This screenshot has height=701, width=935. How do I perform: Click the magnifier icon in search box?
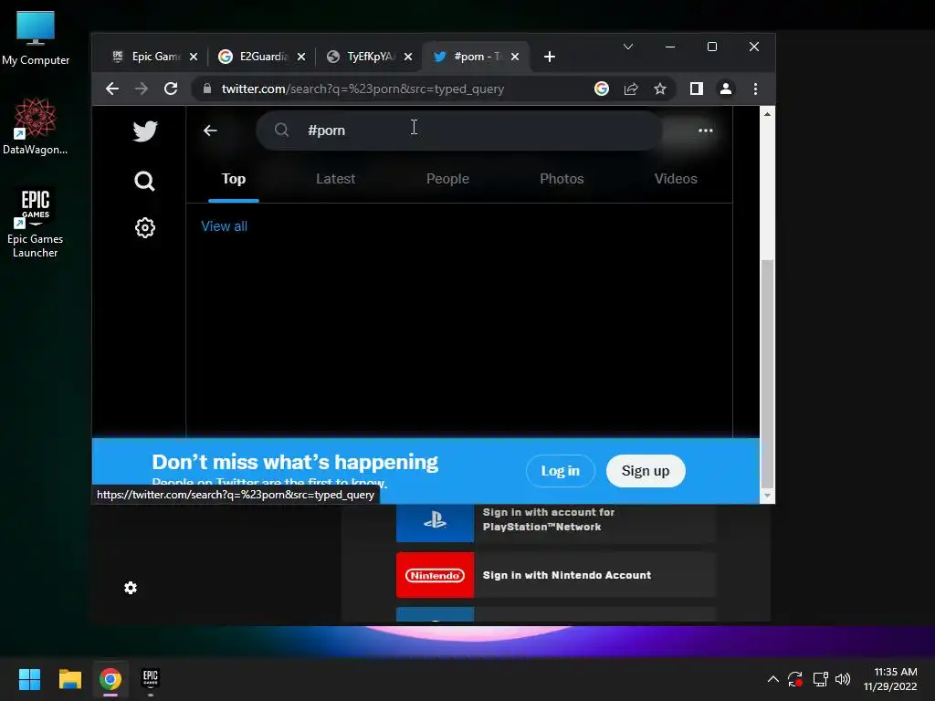pyautogui.click(x=281, y=130)
